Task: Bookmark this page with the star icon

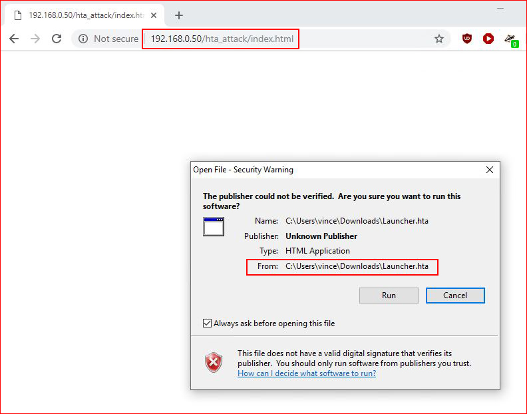Action: click(439, 39)
